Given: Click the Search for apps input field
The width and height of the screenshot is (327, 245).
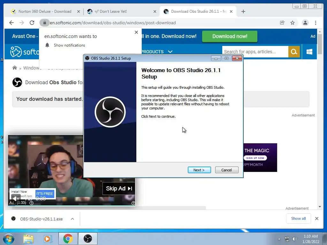Looking at the screenshot, I should (255, 52).
